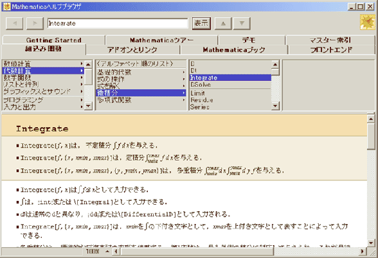Click the horizontal scrollbar thumb

[x=197, y=252]
